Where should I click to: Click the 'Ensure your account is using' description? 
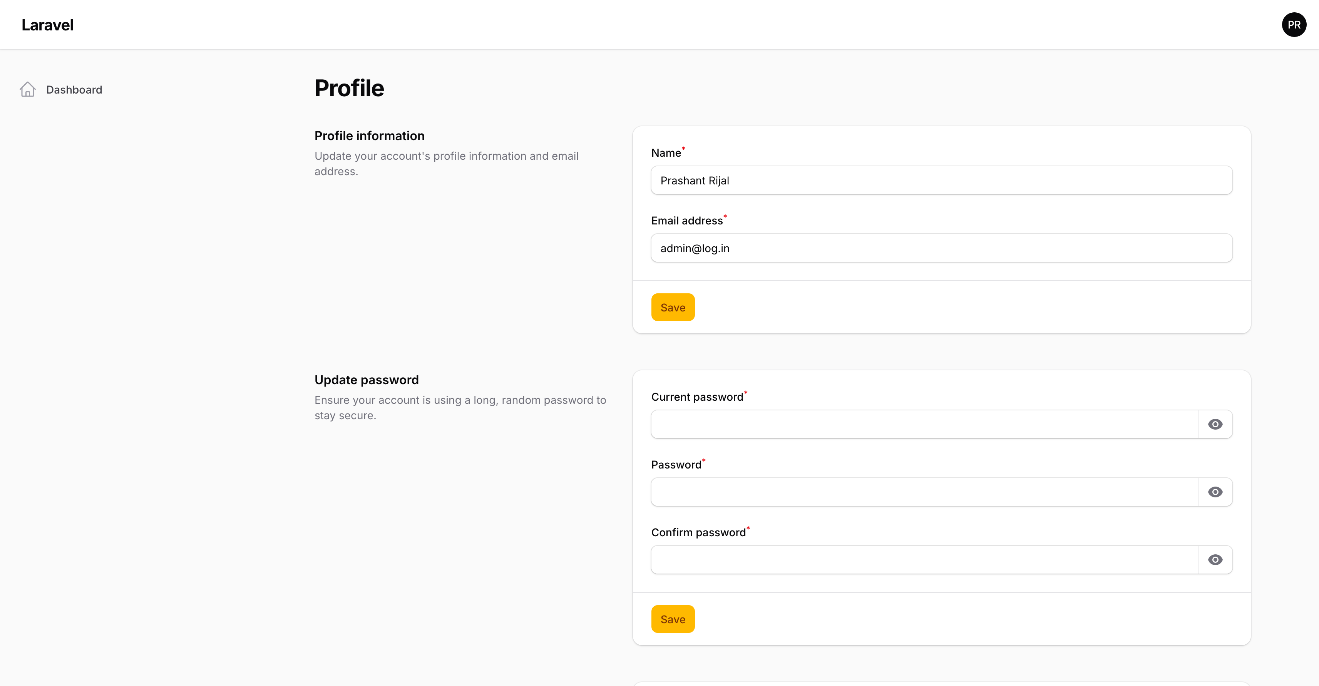pyautogui.click(x=460, y=408)
